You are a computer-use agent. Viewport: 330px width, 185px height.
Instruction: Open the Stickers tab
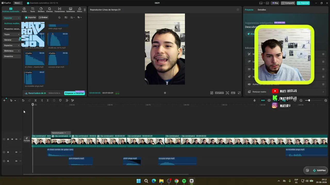pos(41,10)
